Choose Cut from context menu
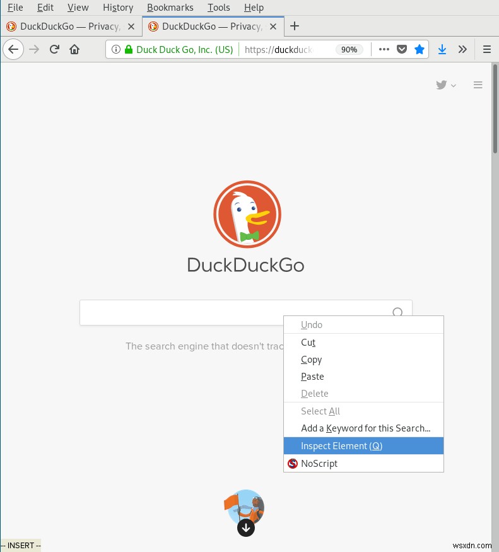This screenshot has height=552, width=499. click(x=363, y=342)
